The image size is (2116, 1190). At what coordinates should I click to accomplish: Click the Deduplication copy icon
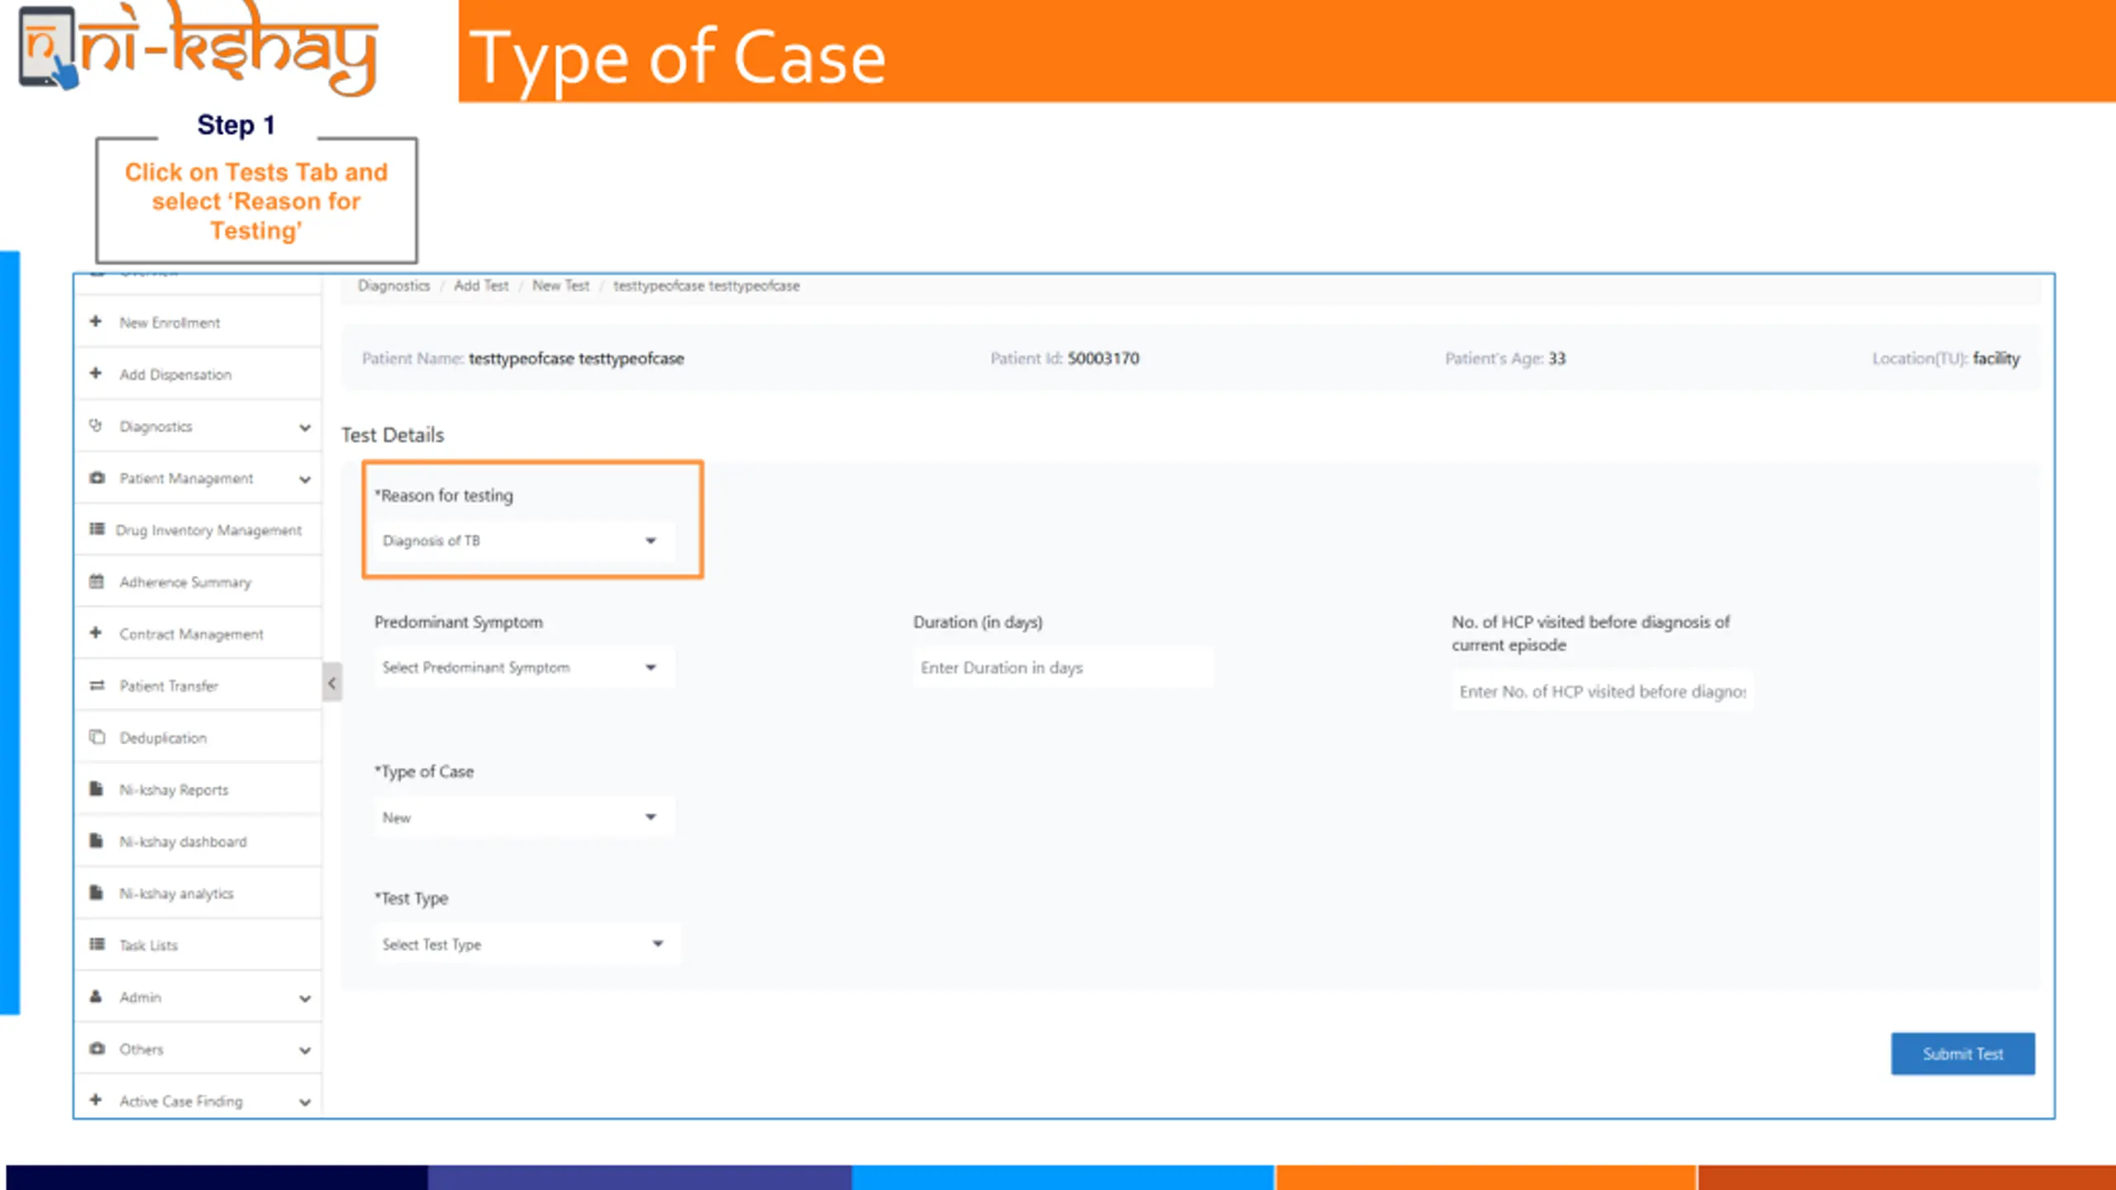pos(97,737)
